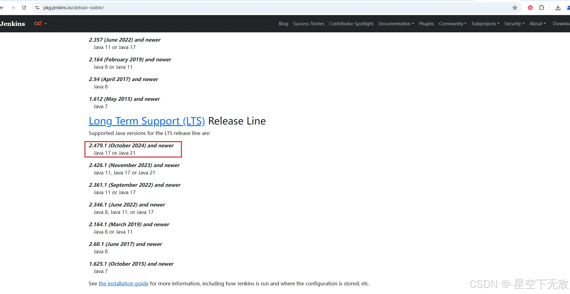Click the browser forward arrow
The width and height of the screenshot is (570, 294).
[13, 8]
